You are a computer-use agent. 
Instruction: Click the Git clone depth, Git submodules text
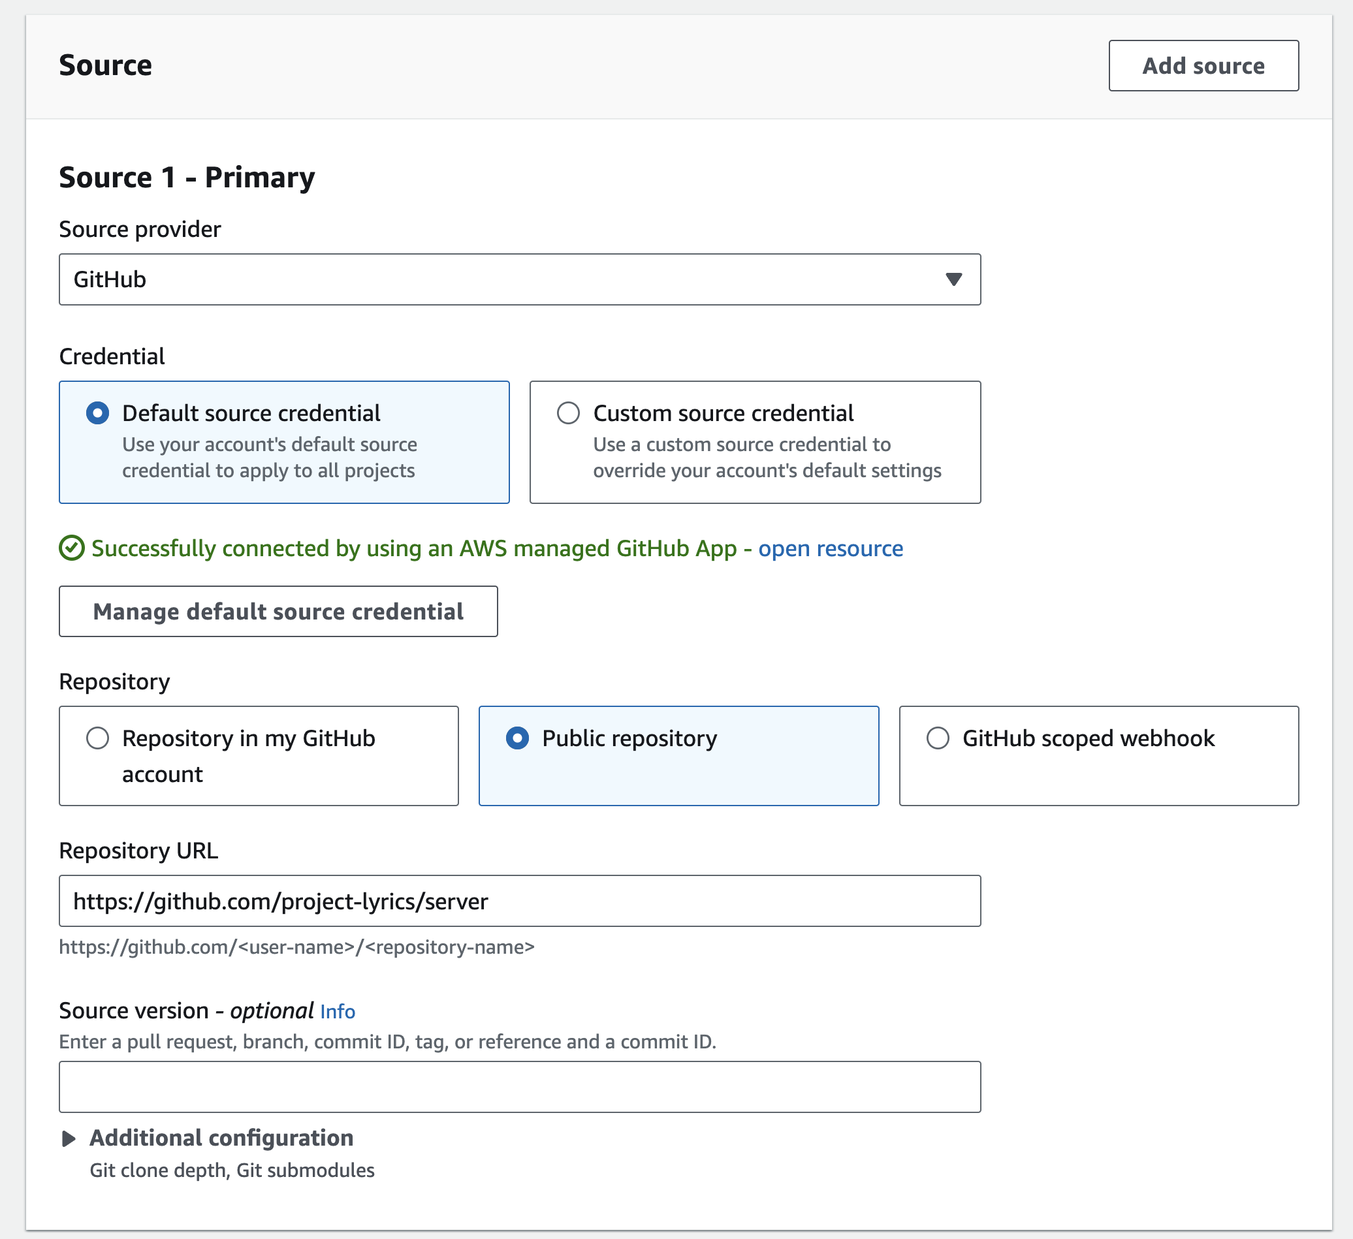pyautogui.click(x=232, y=1170)
